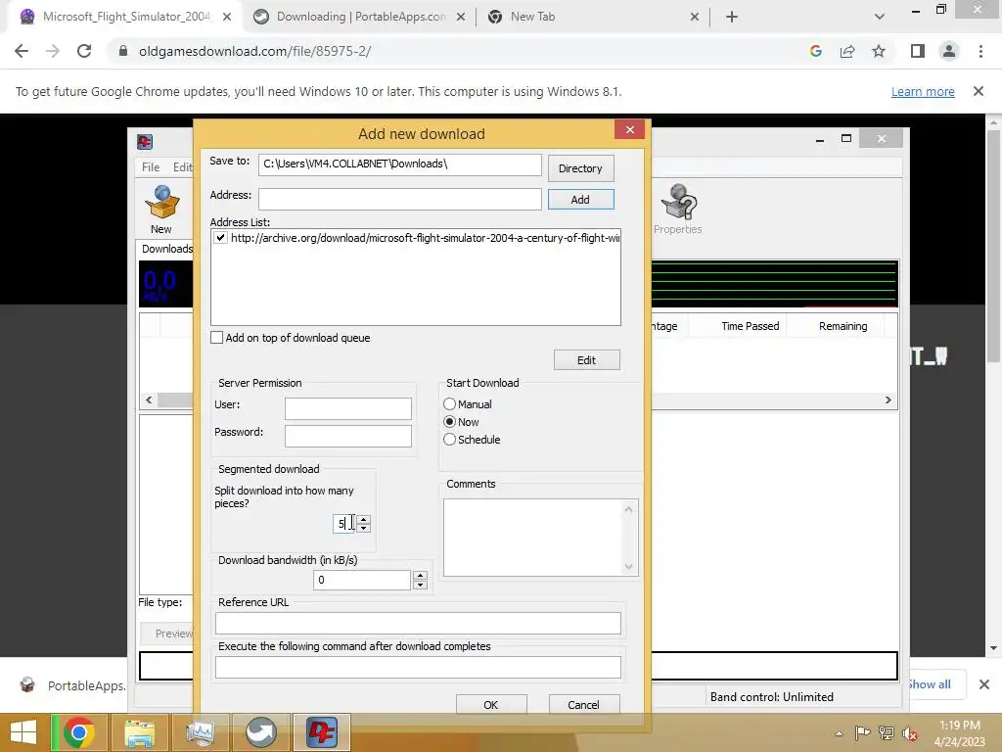Uncheck the archive.org address in list

click(220, 238)
